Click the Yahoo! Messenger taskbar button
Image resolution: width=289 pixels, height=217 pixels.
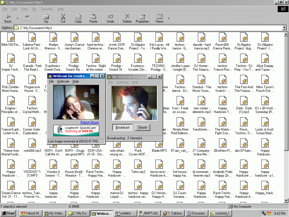(x=31, y=213)
